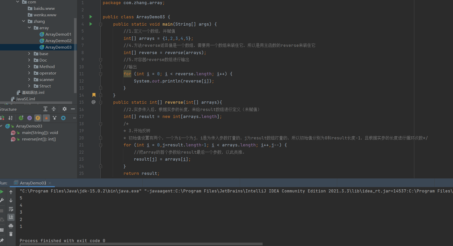This screenshot has height=246, width=453.
Task: Pin the Run tab
Action: coord(2,240)
